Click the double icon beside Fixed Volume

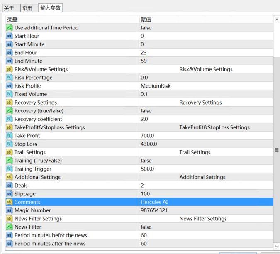(x=9, y=94)
